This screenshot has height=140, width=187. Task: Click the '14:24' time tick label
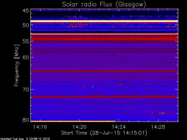coord(119,127)
